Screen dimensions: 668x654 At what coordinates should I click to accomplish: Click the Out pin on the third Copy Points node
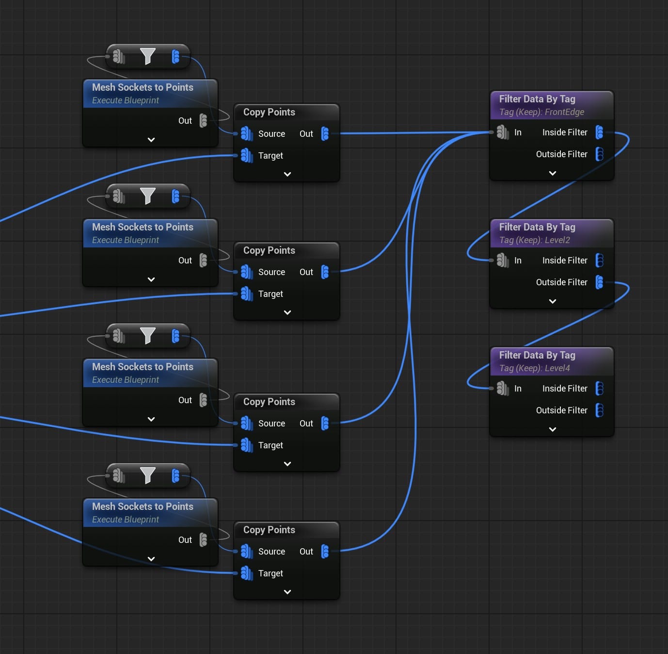325,424
